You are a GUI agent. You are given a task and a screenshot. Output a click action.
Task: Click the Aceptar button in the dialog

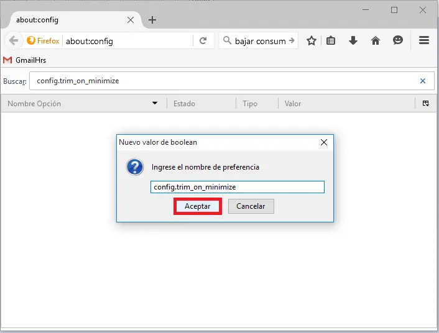pyautogui.click(x=197, y=206)
